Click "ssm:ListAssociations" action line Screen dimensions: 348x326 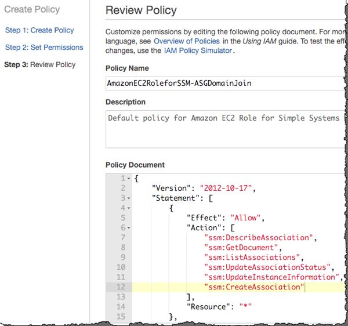tap(252, 257)
